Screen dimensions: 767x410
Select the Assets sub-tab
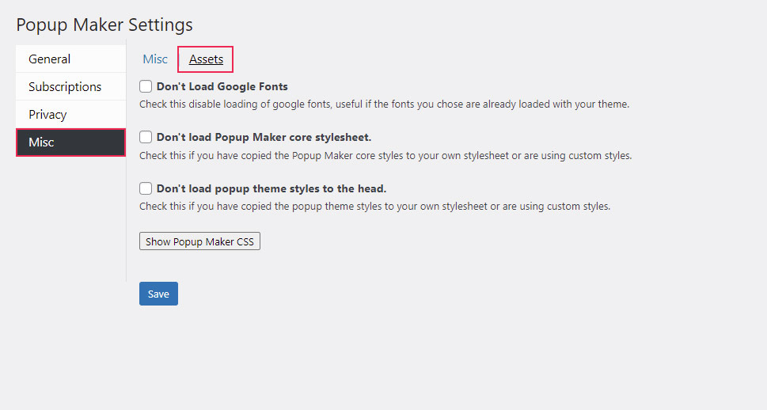[x=206, y=59]
